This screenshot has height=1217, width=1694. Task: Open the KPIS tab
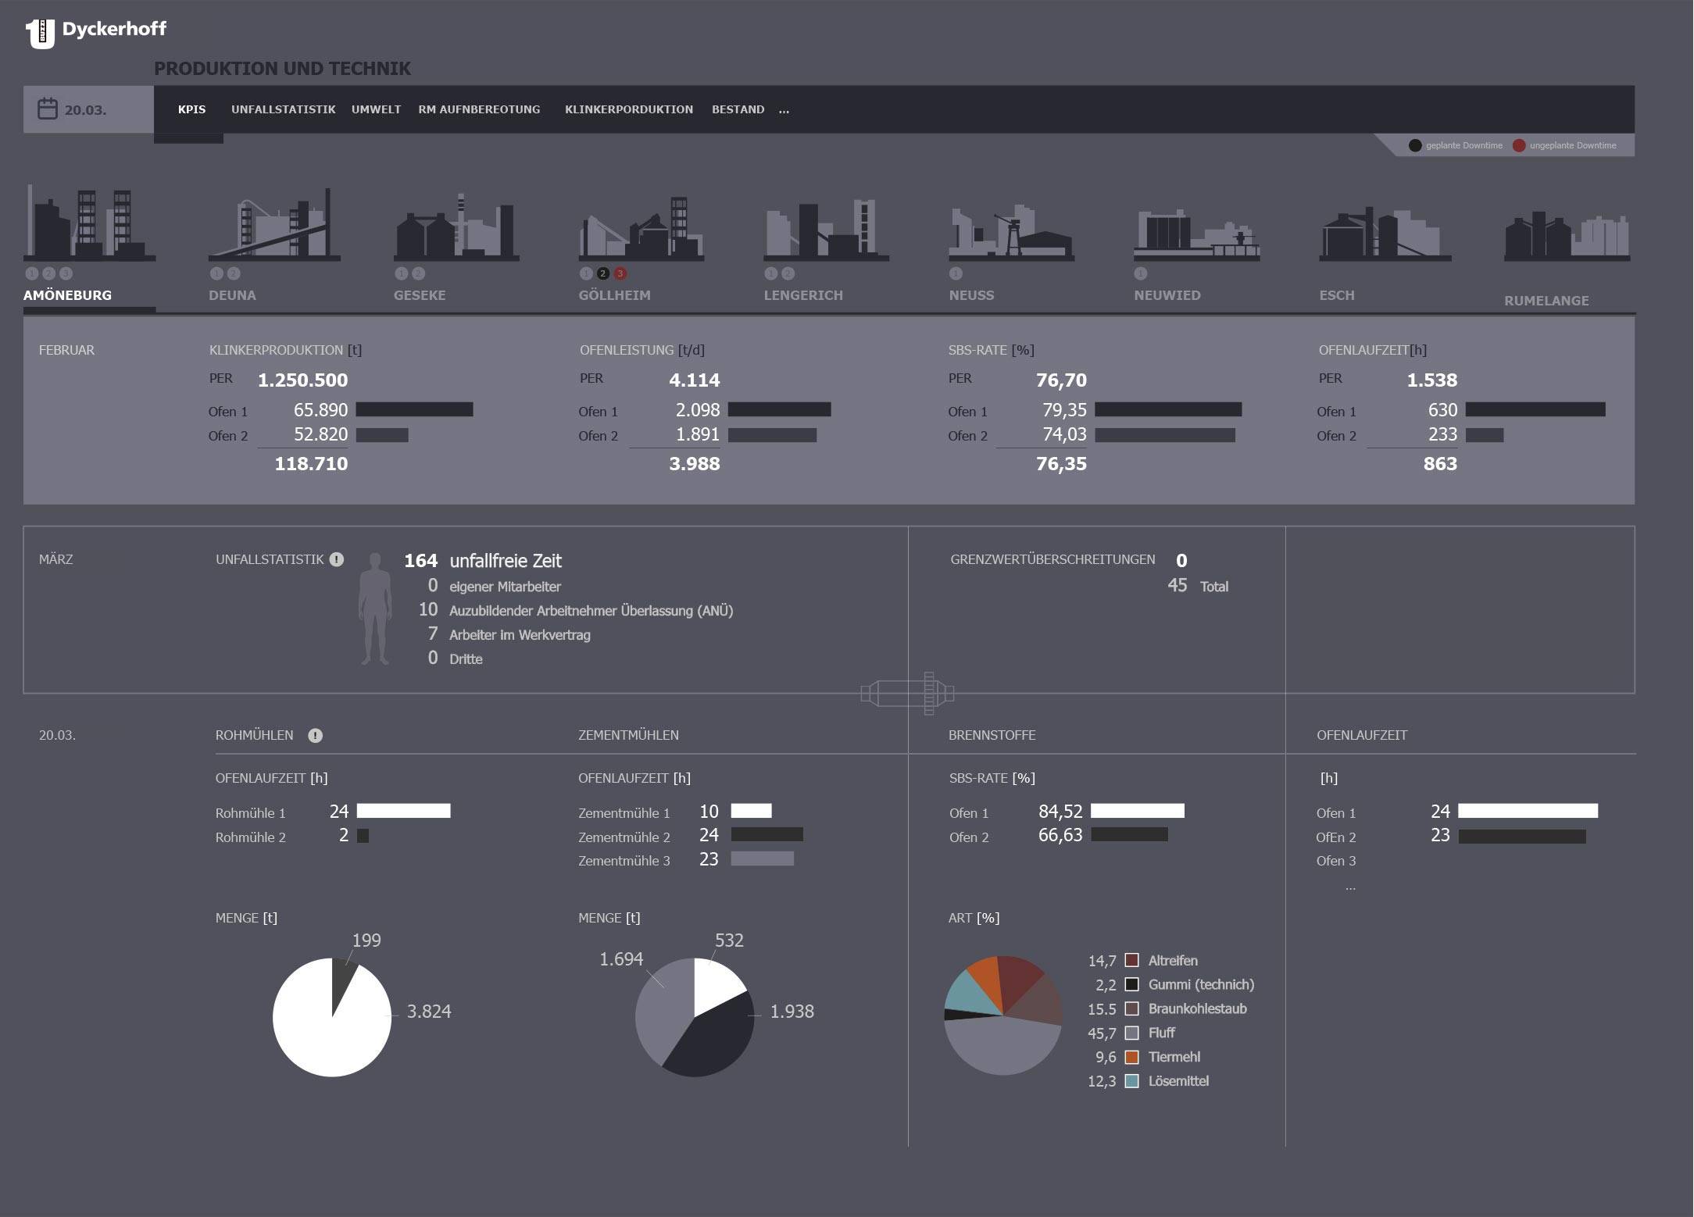[x=191, y=109]
